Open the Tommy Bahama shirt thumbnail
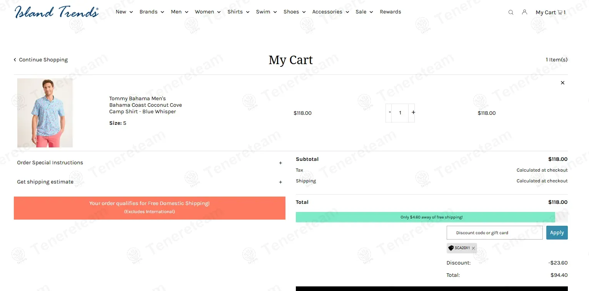Viewport: 589px width, 291px height. (x=45, y=113)
